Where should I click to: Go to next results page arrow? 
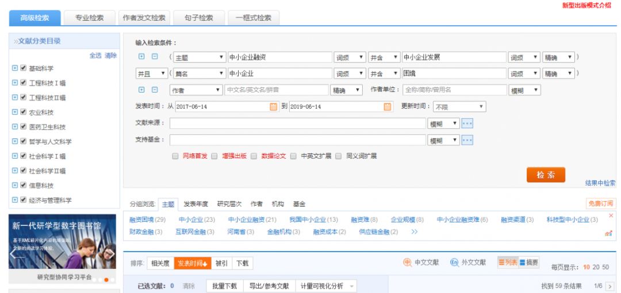coord(609,285)
